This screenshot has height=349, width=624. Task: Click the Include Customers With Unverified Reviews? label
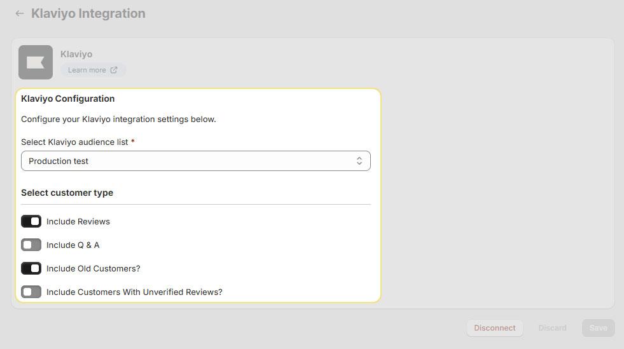click(134, 292)
